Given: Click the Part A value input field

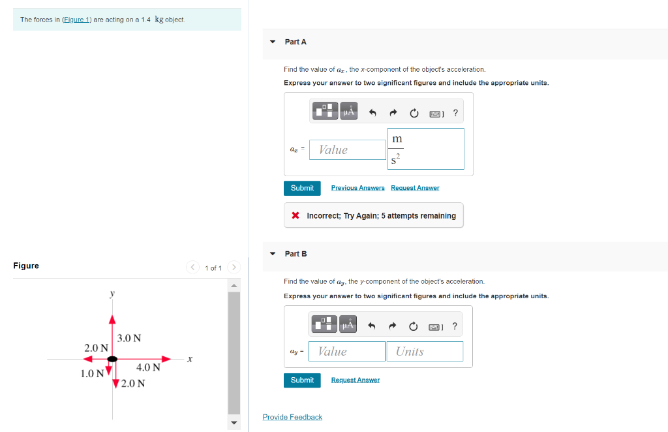Looking at the screenshot, I should point(348,150).
